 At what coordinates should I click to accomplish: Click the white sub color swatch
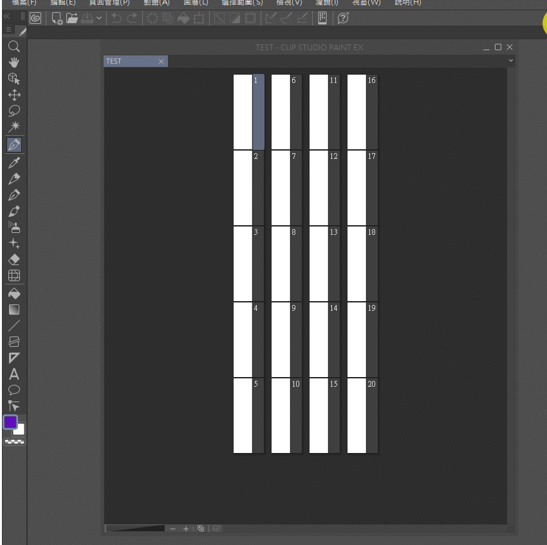[20, 430]
